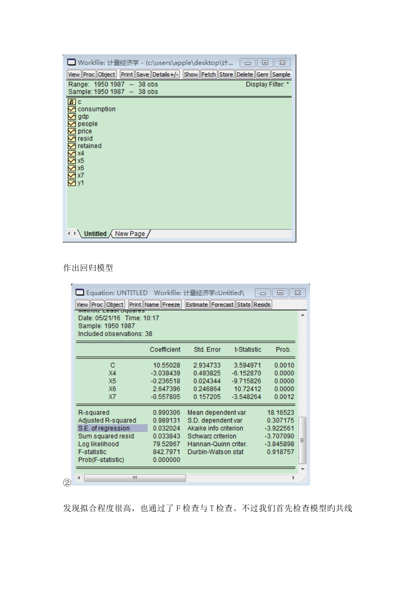
Task: Click the Forecast button
Action: (x=222, y=305)
